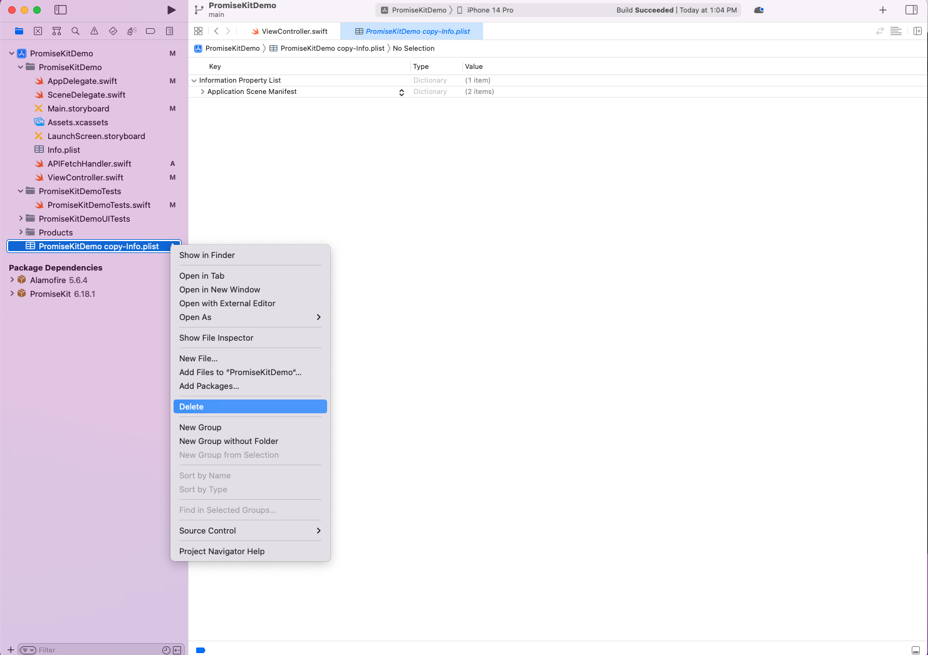
Task: Toggle the navigator sidebar visibility
Action: [61, 10]
